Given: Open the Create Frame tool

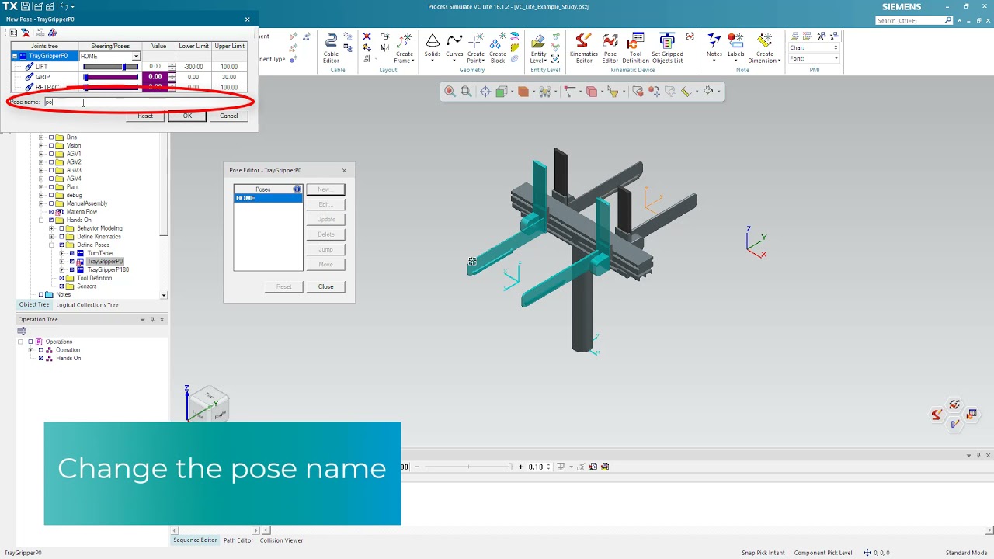Looking at the screenshot, I should tap(404, 48).
